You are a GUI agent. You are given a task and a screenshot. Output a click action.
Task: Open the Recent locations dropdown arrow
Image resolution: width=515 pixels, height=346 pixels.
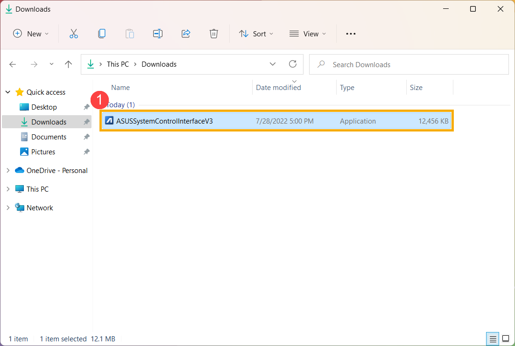pos(51,64)
